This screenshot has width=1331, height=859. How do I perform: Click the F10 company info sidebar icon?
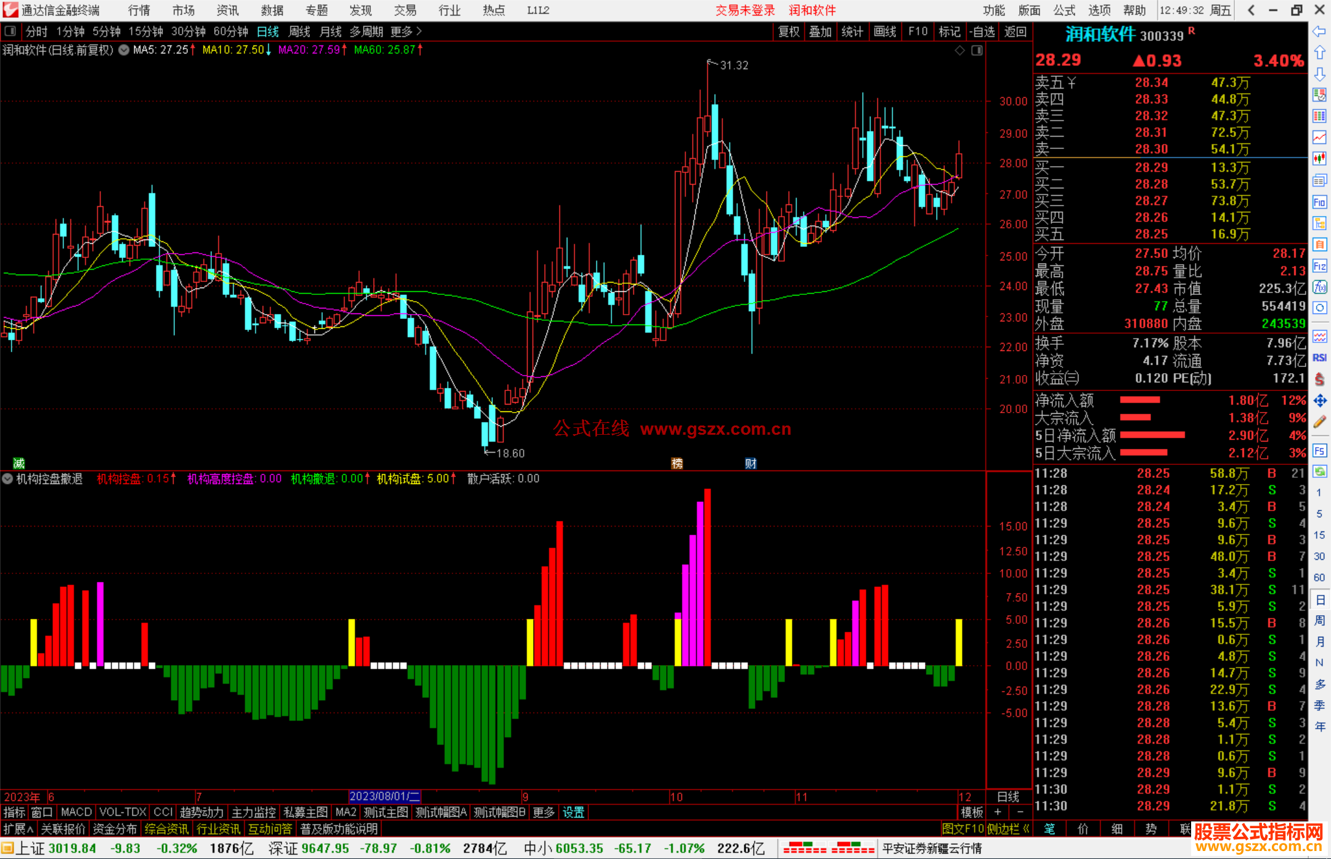point(1319,202)
